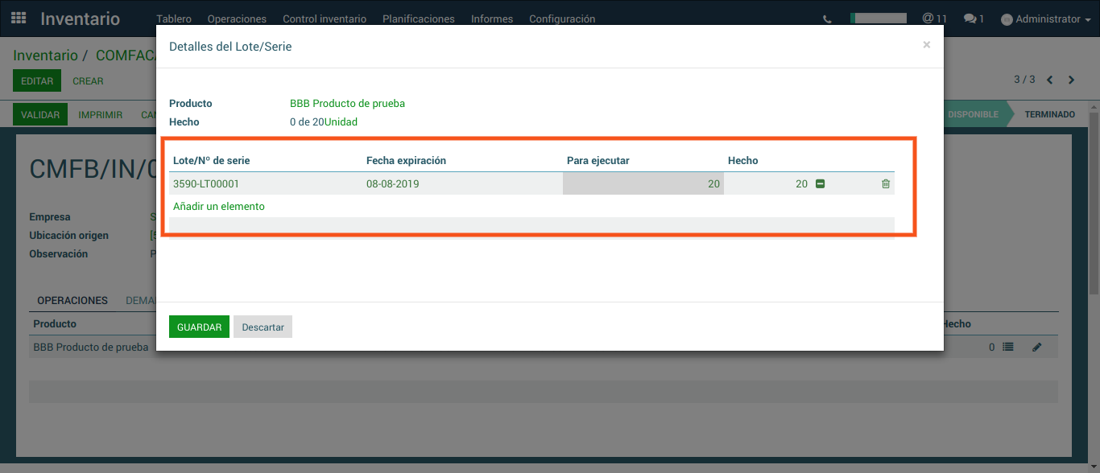Go to the next record arrow
The image size is (1100, 473).
coord(1071,80)
